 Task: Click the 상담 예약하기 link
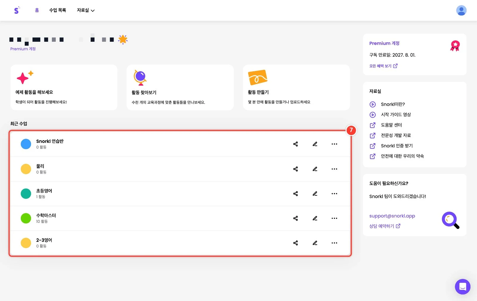pos(385,226)
